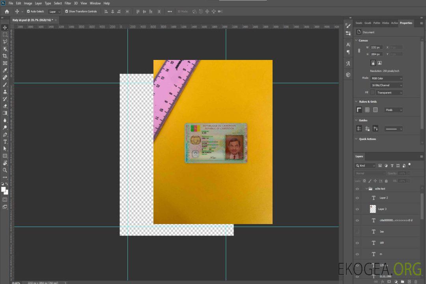Click the canvas width W field
Screen dimensions: 426x284
click(x=377, y=47)
